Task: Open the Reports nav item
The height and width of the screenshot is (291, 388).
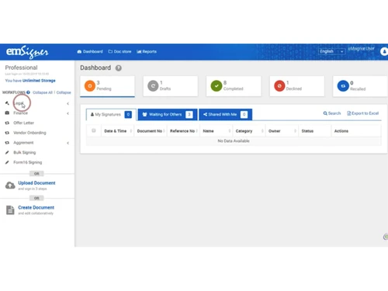Action: pyautogui.click(x=147, y=51)
